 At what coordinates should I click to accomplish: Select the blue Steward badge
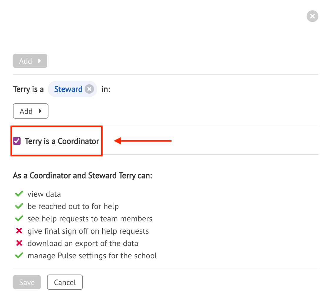pyautogui.click(x=68, y=89)
